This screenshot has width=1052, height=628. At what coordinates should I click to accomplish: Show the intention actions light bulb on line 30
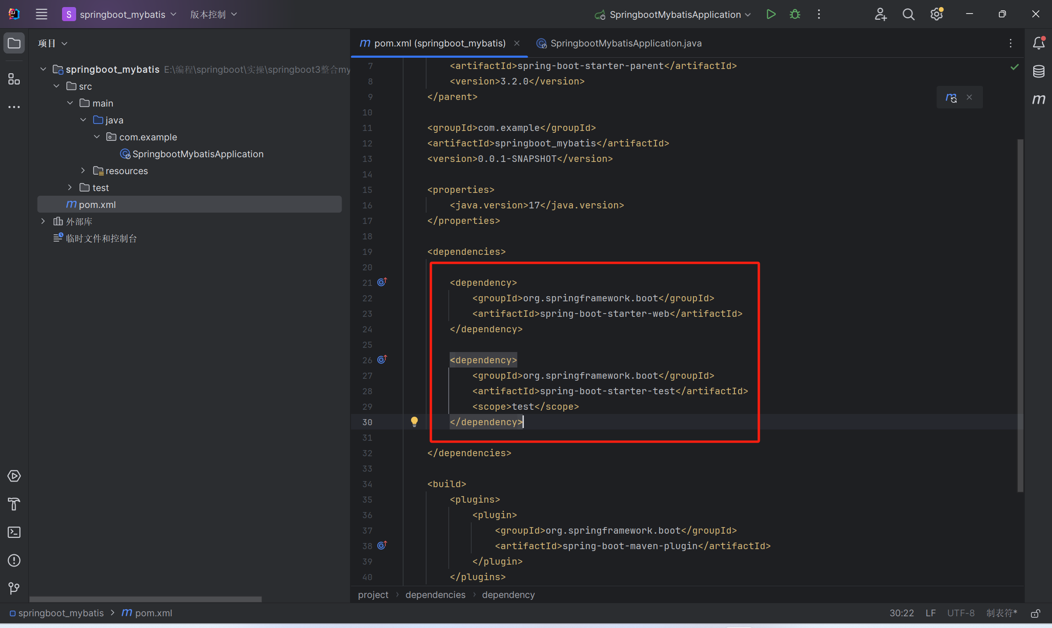(414, 421)
